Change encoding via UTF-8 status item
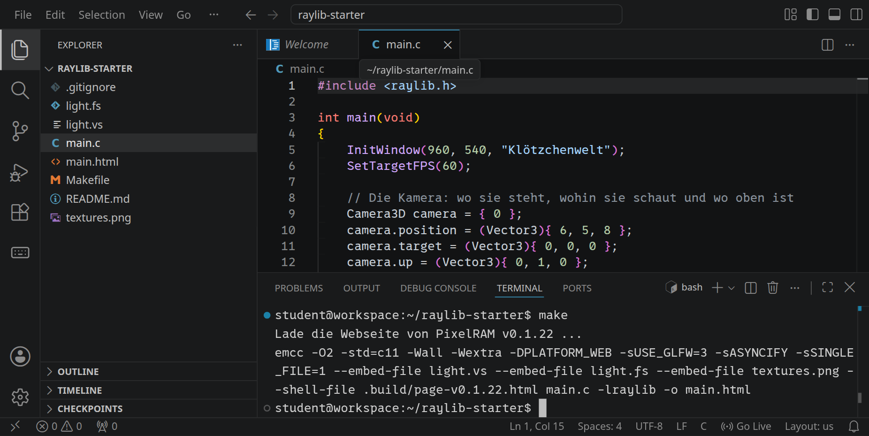This screenshot has height=436, width=869. 649,426
